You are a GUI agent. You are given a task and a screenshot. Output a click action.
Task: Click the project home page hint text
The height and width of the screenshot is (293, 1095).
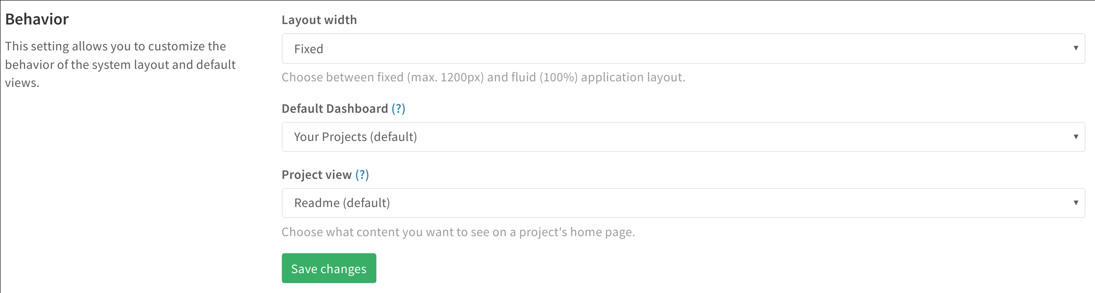coord(458,232)
